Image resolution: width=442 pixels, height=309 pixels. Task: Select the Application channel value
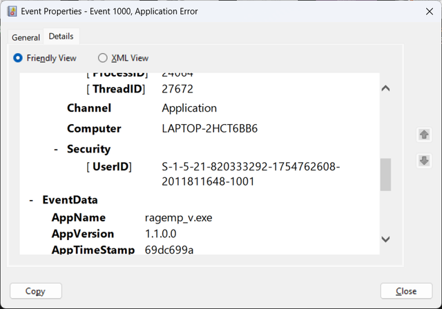point(189,108)
